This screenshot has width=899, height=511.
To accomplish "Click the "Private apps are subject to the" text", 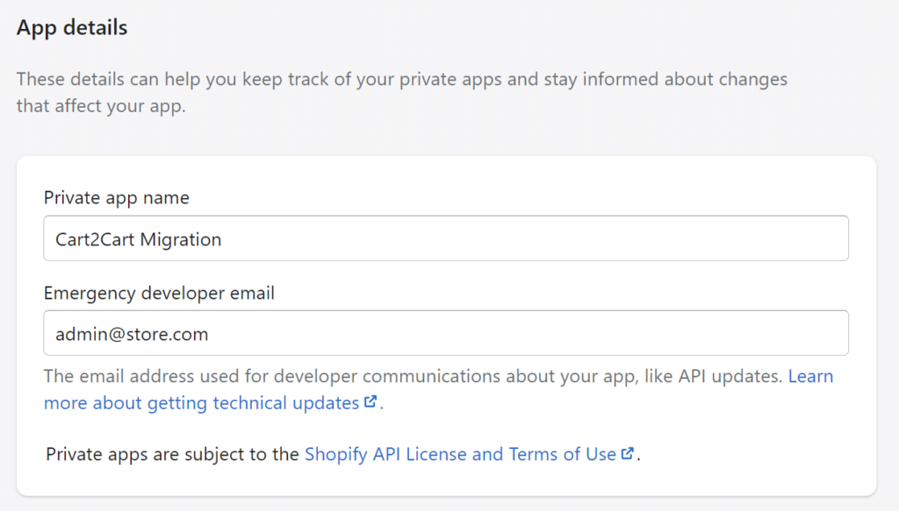I will point(172,454).
